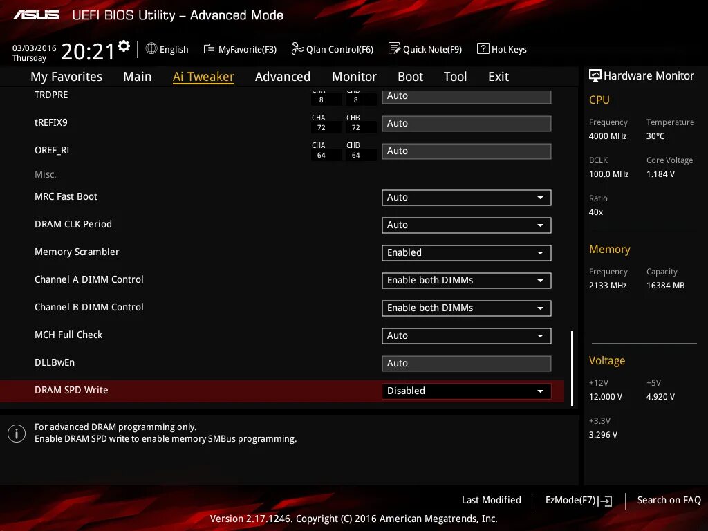Click the EzMode exit arrow icon
The image size is (708, 531).
click(605, 501)
